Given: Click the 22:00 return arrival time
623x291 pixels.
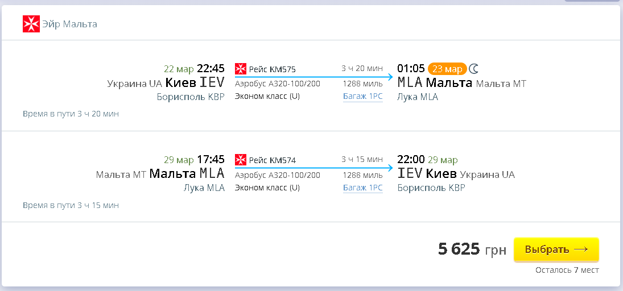Looking at the screenshot, I should [x=411, y=160].
